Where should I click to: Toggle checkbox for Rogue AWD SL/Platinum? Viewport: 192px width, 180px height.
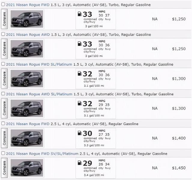3,94
